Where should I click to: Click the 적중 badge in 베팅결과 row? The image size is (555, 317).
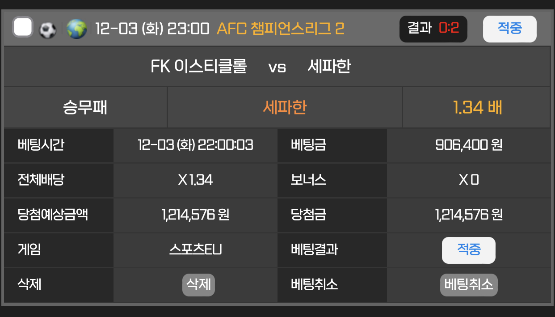click(468, 250)
